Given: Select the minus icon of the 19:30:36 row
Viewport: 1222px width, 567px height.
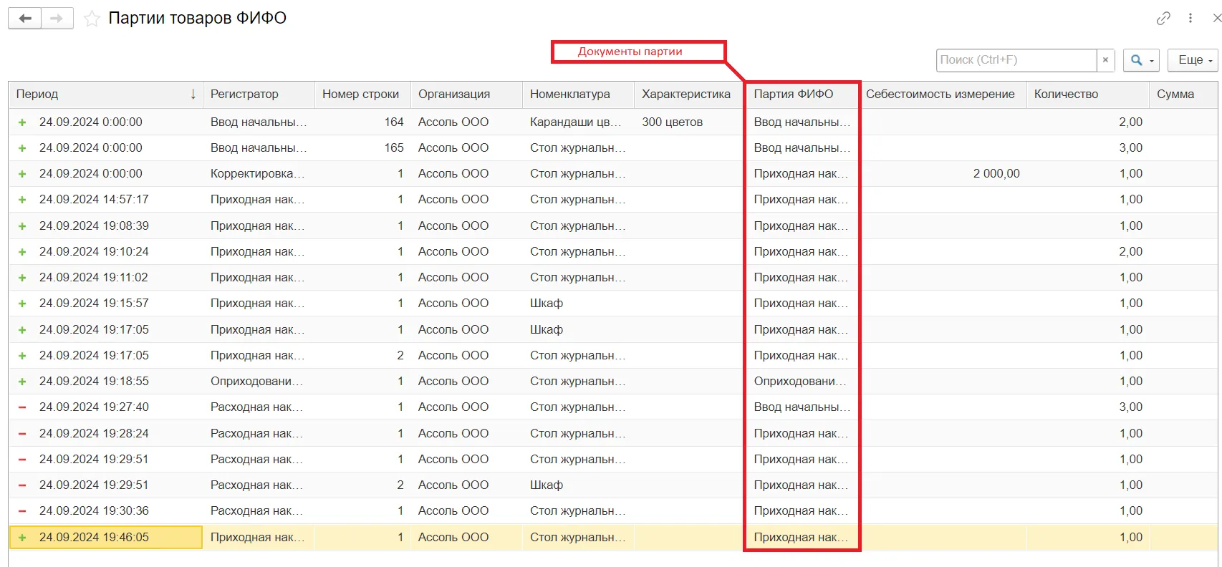Looking at the screenshot, I should click(x=22, y=511).
